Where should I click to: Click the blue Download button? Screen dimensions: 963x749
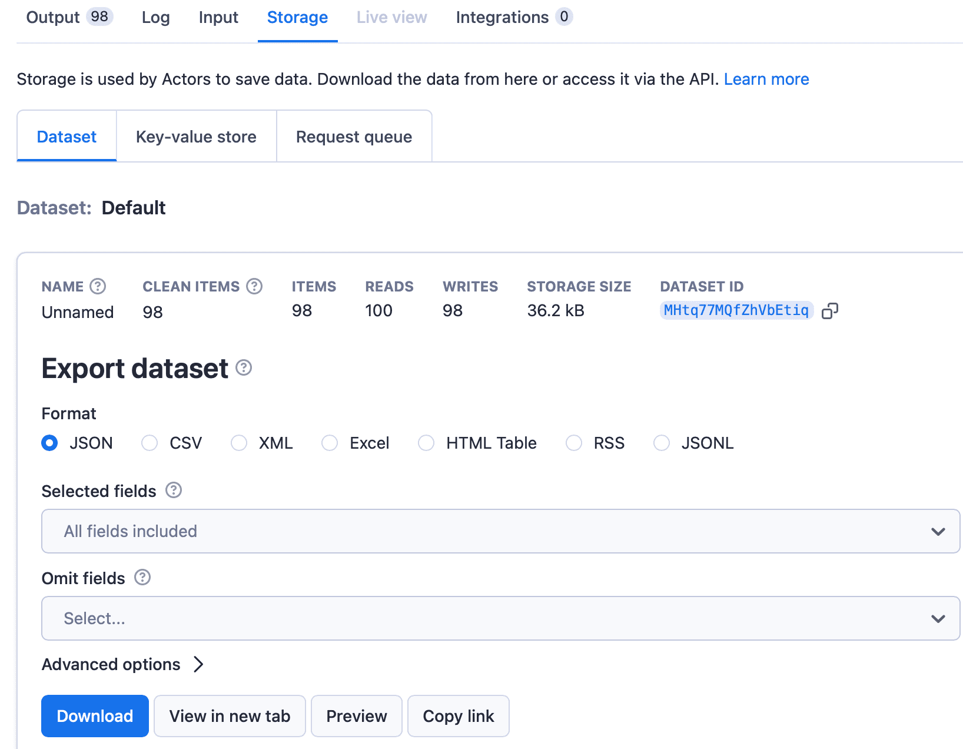(95, 716)
